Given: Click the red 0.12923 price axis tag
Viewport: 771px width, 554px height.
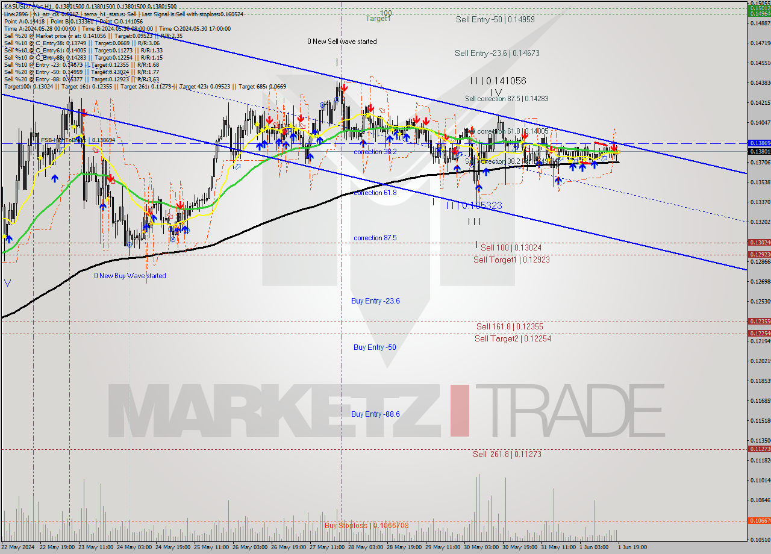Looking at the screenshot, I should [759, 254].
